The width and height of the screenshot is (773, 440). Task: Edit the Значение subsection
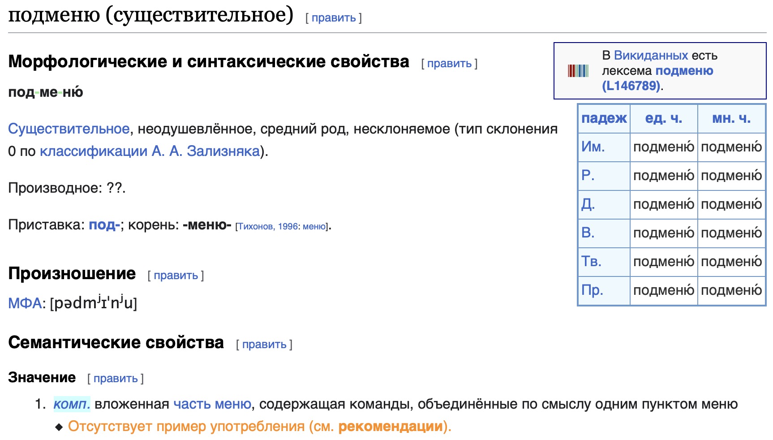115,379
